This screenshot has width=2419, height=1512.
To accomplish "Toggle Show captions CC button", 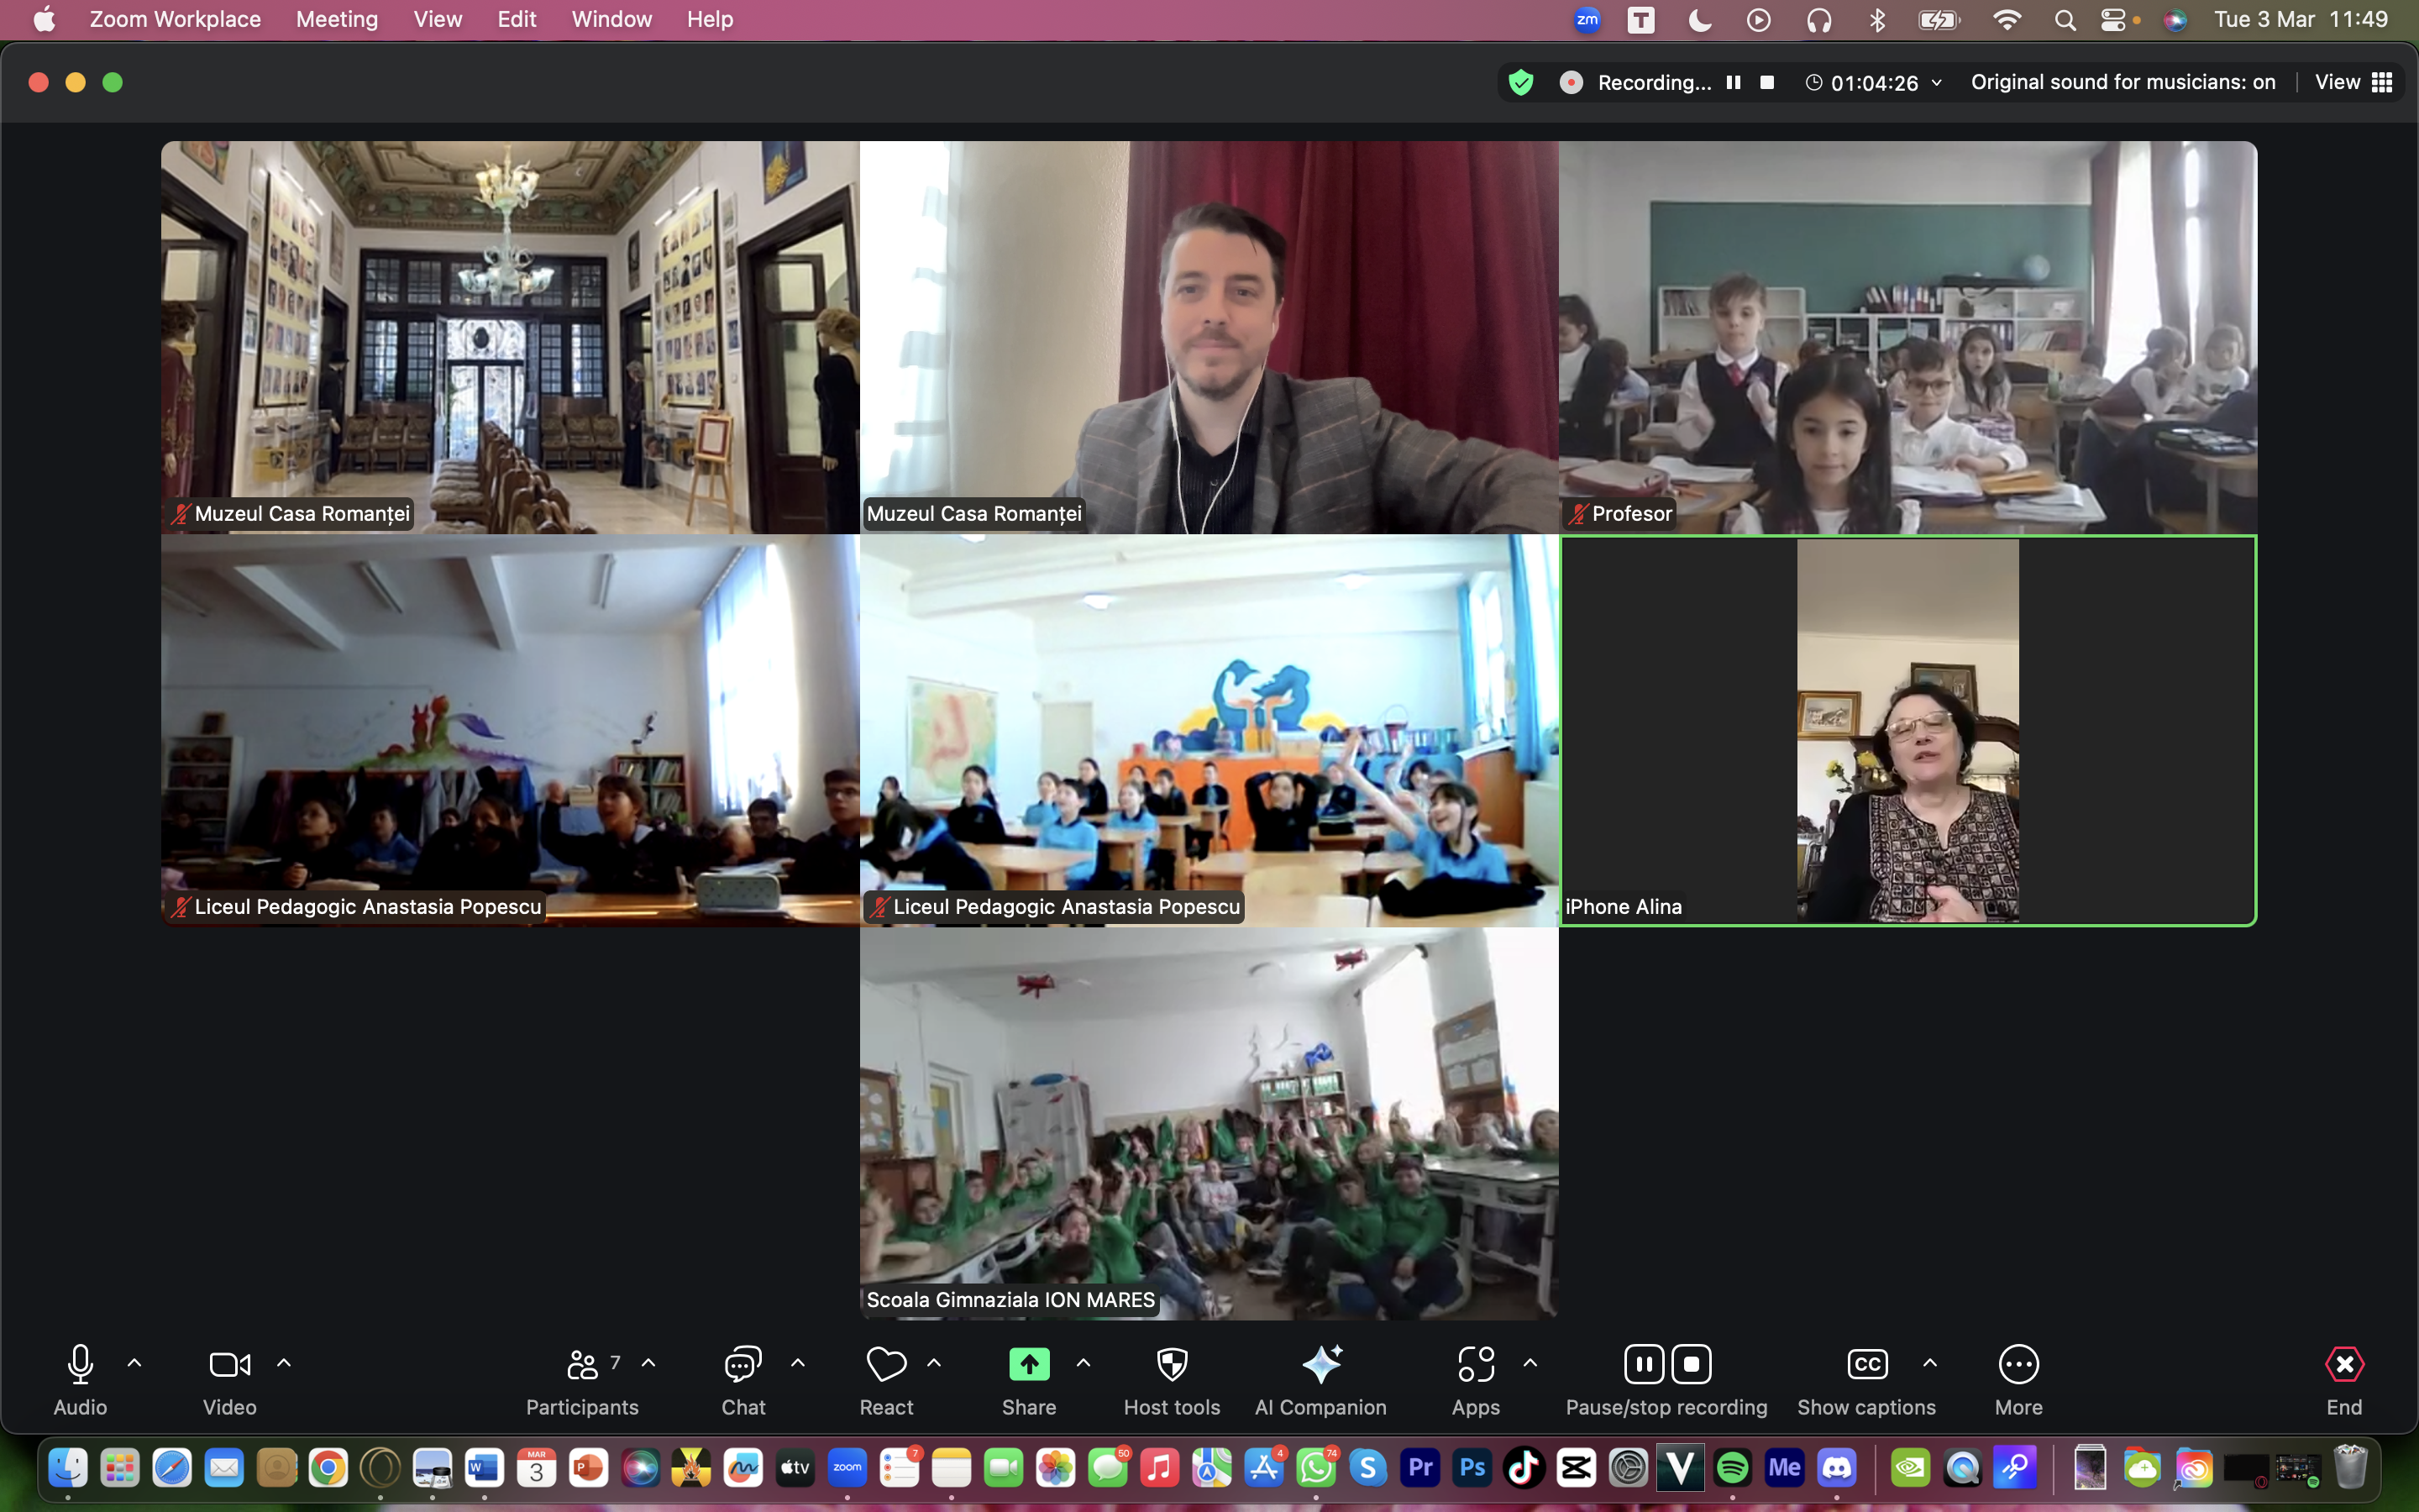I will 1866,1365.
